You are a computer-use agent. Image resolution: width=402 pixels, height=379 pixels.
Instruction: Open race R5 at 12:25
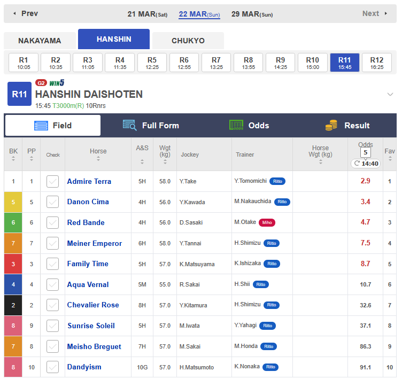coord(152,63)
